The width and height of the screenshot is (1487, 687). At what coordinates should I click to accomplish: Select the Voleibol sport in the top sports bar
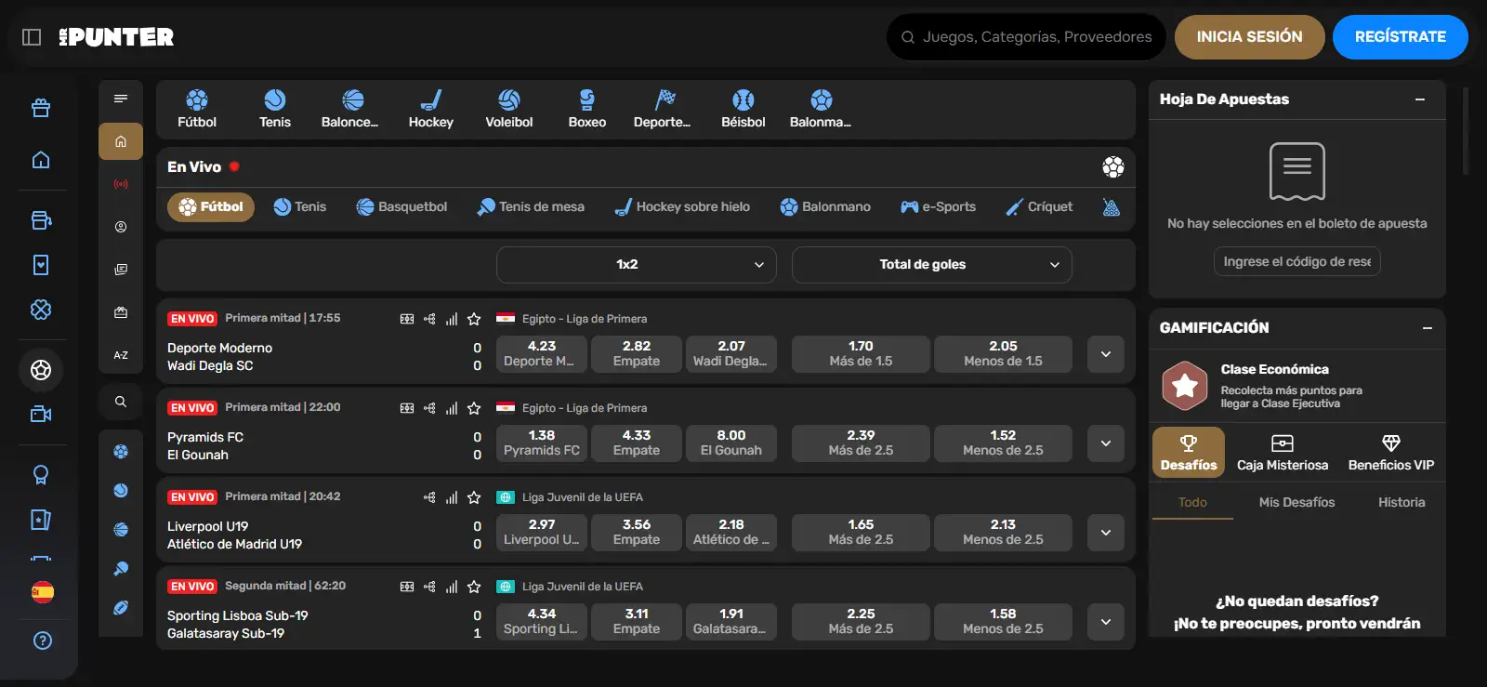509,109
